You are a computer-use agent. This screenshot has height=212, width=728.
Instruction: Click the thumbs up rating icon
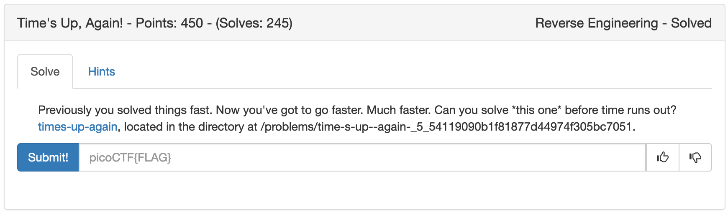(662, 157)
